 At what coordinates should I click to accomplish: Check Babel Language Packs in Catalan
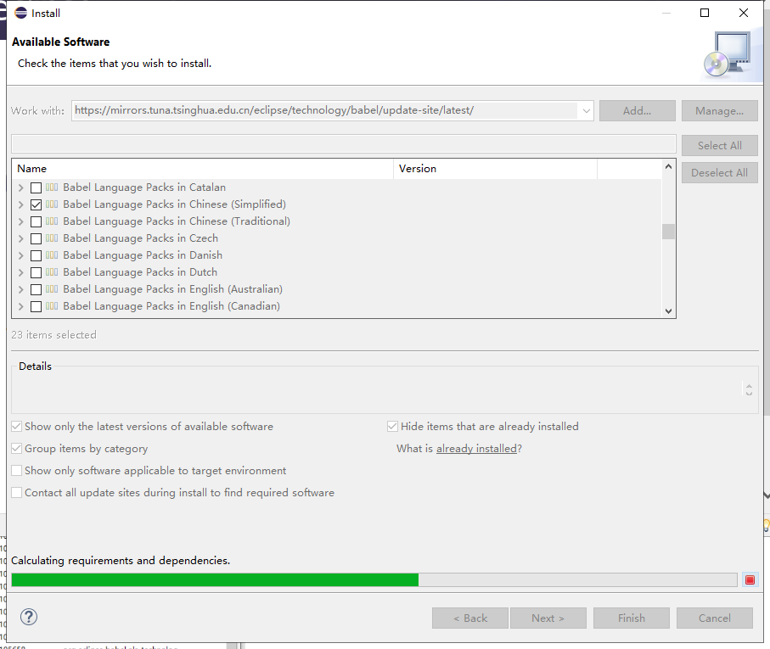click(x=36, y=187)
